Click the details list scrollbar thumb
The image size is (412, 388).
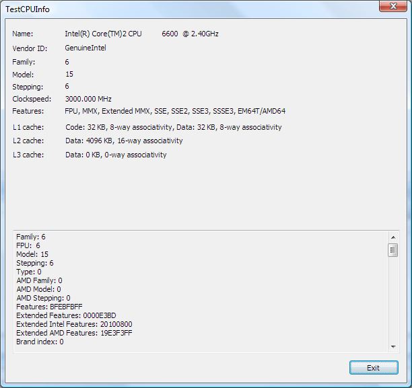(393, 250)
